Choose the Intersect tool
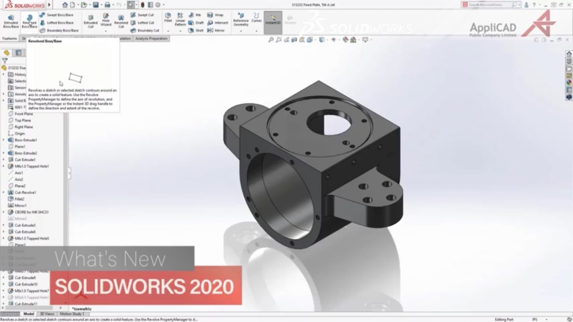Image resolution: width=573 pixels, height=322 pixels. [x=218, y=22]
